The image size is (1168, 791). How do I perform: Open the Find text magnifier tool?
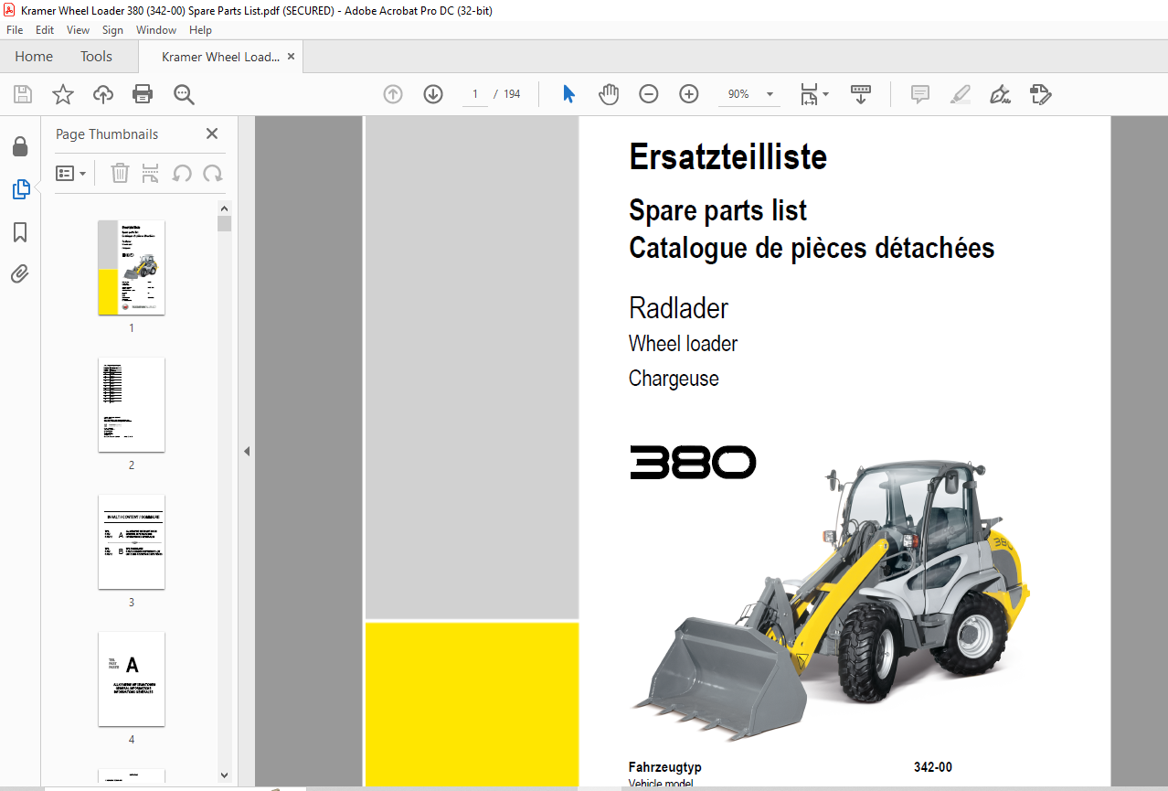click(x=184, y=94)
